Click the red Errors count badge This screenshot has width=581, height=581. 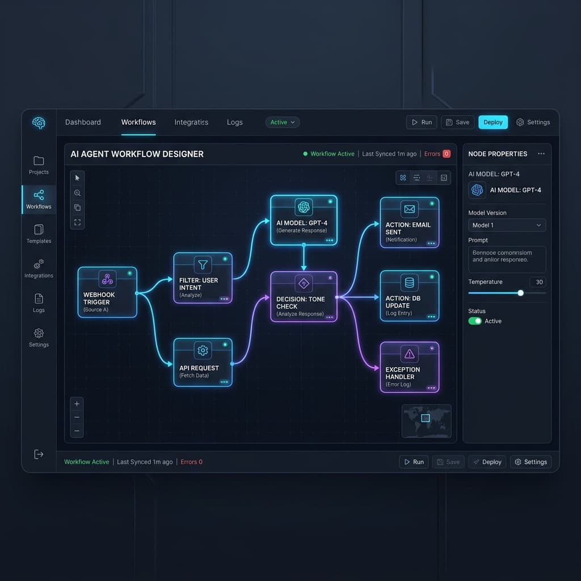pyautogui.click(x=447, y=153)
